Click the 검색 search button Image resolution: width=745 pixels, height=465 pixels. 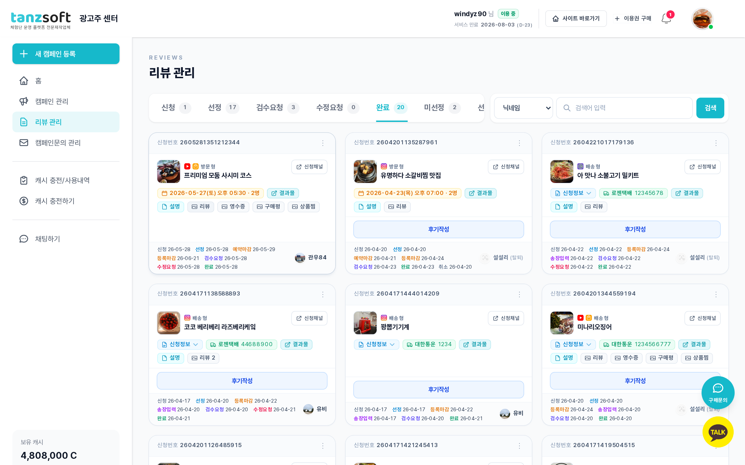click(x=710, y=108)
